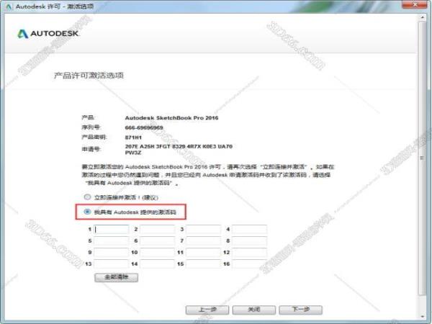Click activation code field 9
The image size is (432, 324).
tap(112, 253)
